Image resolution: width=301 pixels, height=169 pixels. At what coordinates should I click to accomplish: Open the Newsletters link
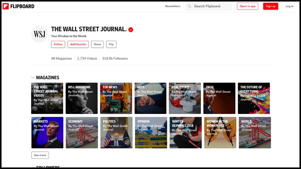[x=173, y=6]
